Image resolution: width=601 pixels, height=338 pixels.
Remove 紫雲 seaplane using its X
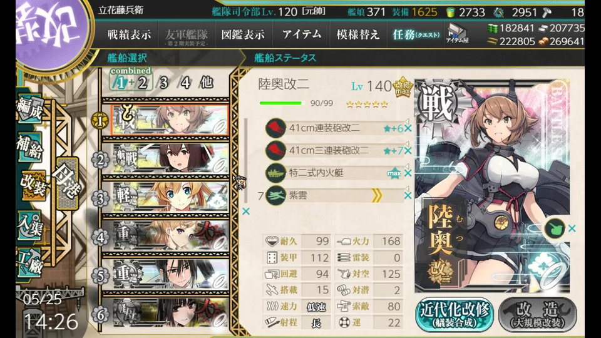pos(408,196)
